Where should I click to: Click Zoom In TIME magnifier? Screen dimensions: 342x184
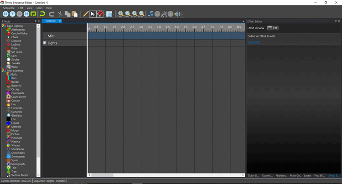click(x=120, y=14)
